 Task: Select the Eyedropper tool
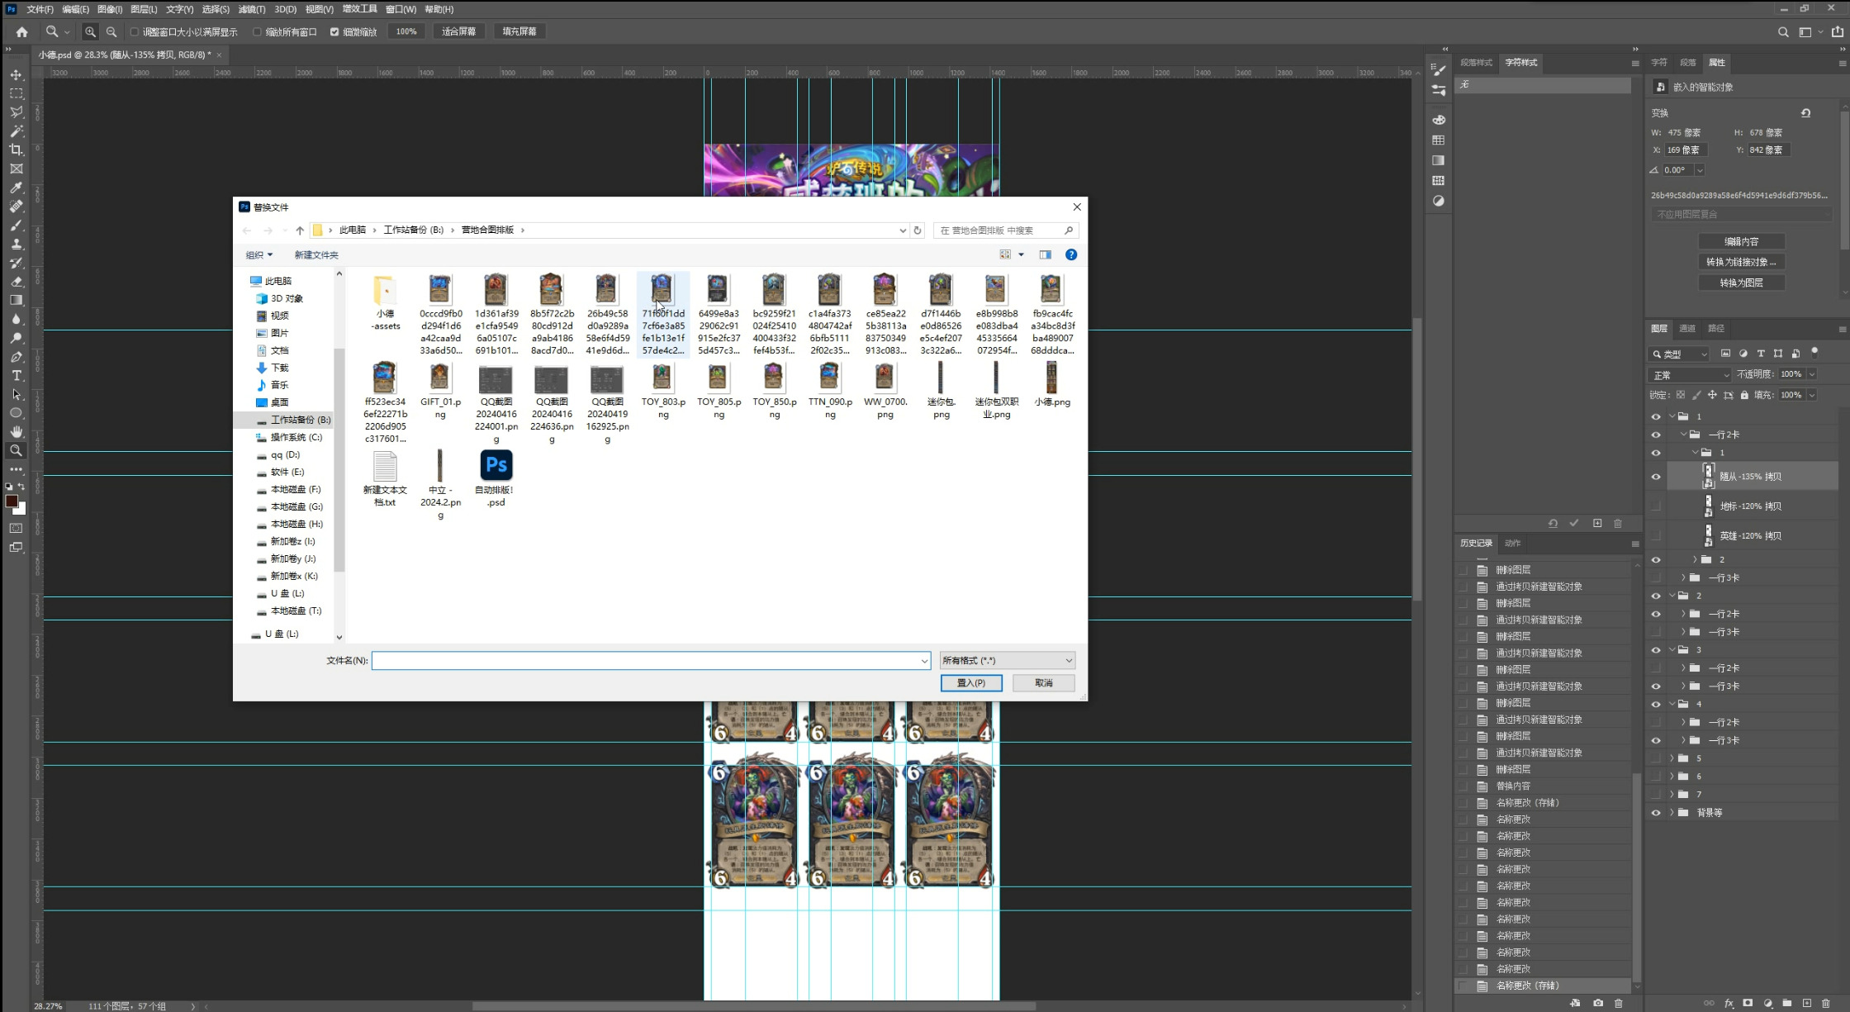point(16,188)
